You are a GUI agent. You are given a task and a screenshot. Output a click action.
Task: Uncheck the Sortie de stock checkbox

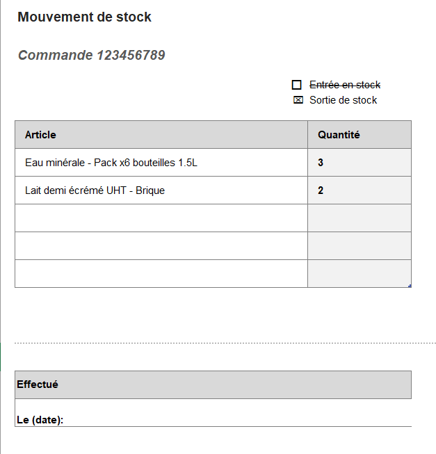coord(298,100)
